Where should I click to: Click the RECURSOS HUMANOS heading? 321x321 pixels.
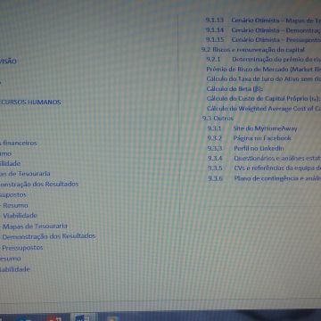click(30, 103)
